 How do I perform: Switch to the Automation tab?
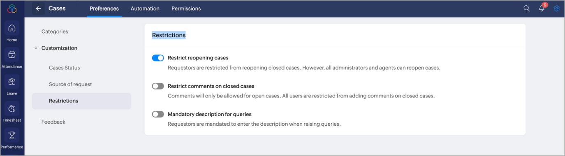click(x=145, y=8)
